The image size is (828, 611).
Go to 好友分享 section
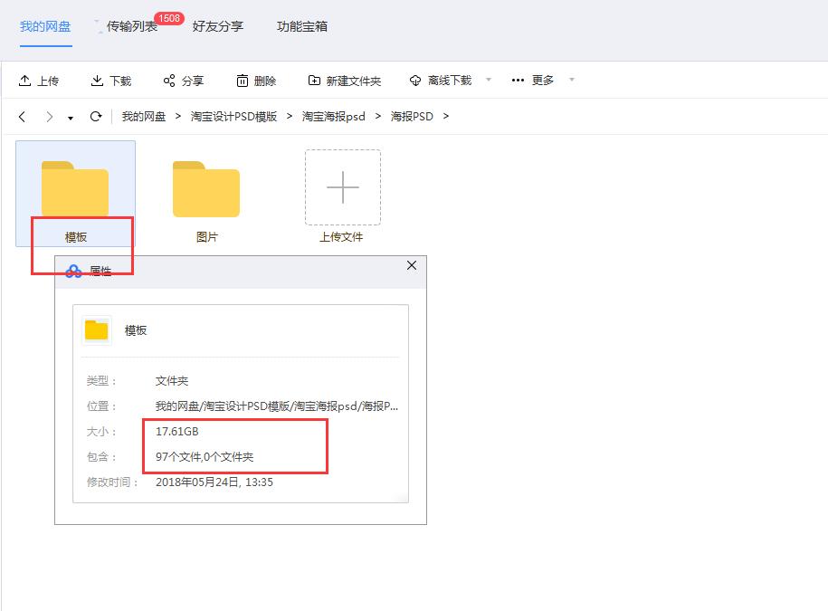217,26
